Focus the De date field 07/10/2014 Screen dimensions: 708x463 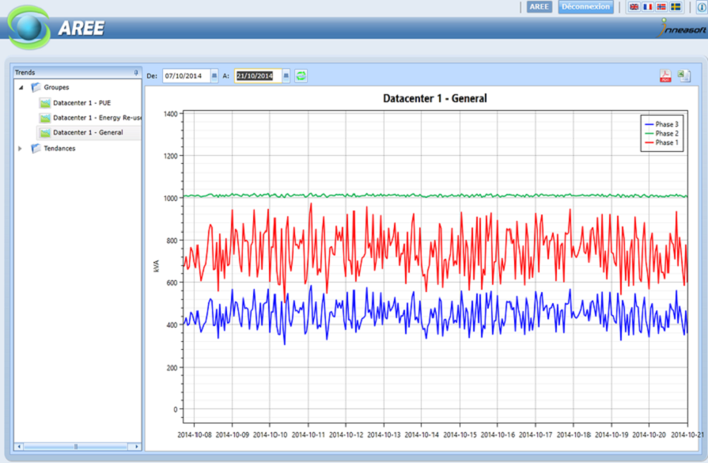pyautogui.click(x=187, y=76)
